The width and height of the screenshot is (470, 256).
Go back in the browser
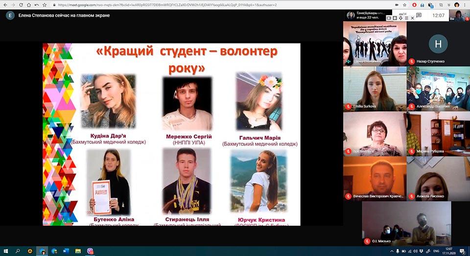tap(5, 5)
